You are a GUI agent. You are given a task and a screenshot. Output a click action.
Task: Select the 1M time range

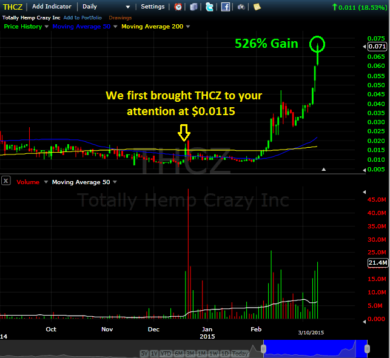(202, 353)
